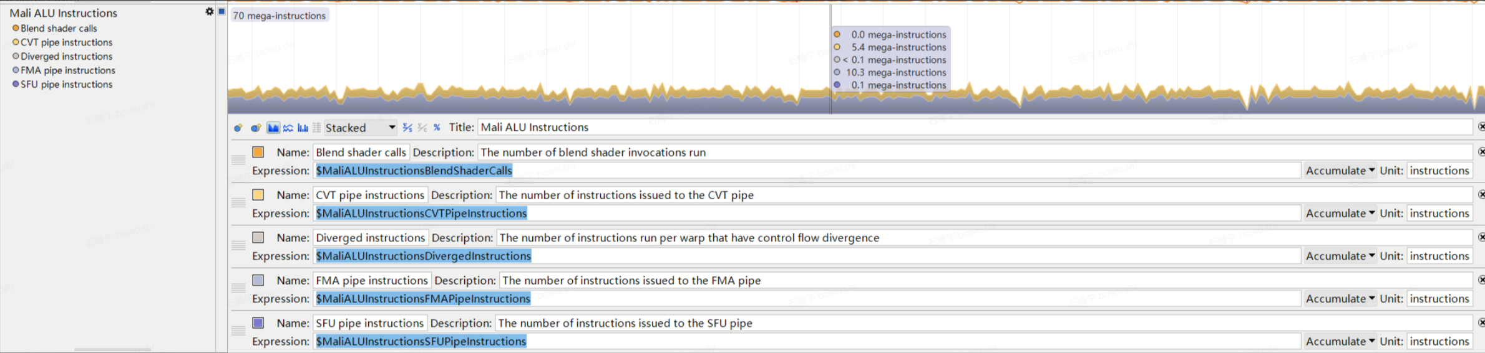Click drag handle of Diverged instructions series
This screenshot has width=1485, height=353.
(x=238, y=245)
